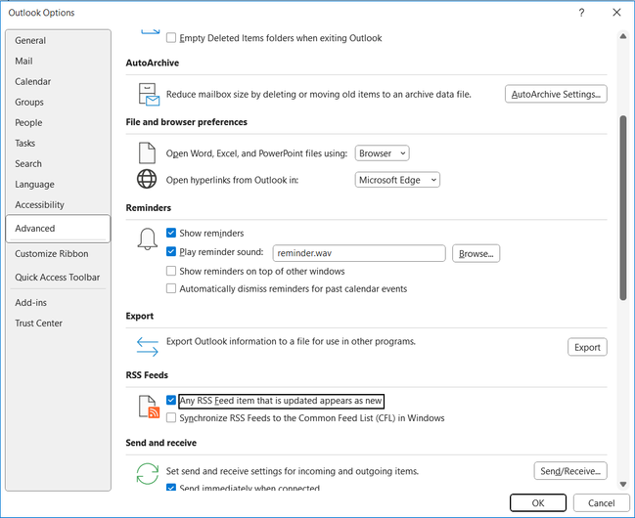The height and width of the screenshot is (518, 635).
Task: Click the reminder.wav sound file field
Action: 359,253
